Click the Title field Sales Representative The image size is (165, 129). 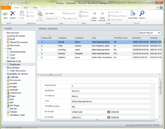coord(111,101)
